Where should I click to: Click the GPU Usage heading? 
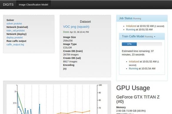click(x=133, y=88)
